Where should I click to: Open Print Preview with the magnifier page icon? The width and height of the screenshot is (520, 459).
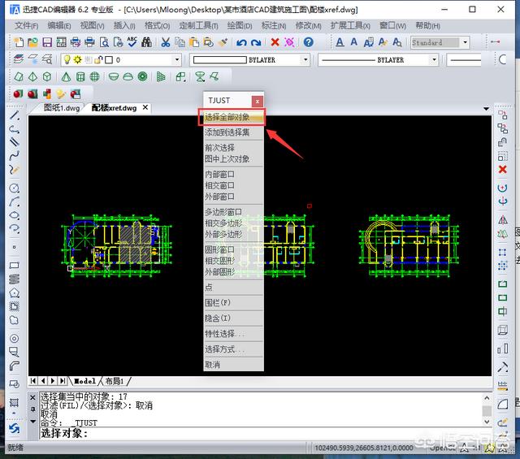[104, 42]
